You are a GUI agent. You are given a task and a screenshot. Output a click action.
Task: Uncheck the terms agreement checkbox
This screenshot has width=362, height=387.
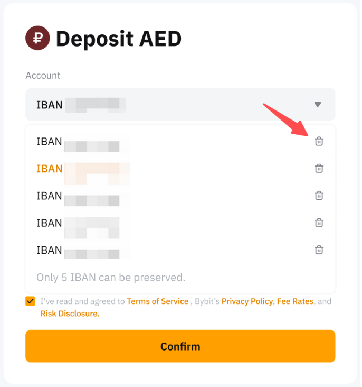(x=30, y=301)
